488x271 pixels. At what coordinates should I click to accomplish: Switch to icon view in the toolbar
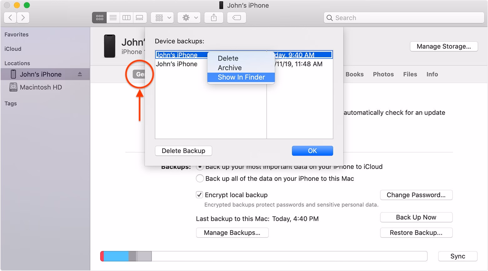(99, 18)
